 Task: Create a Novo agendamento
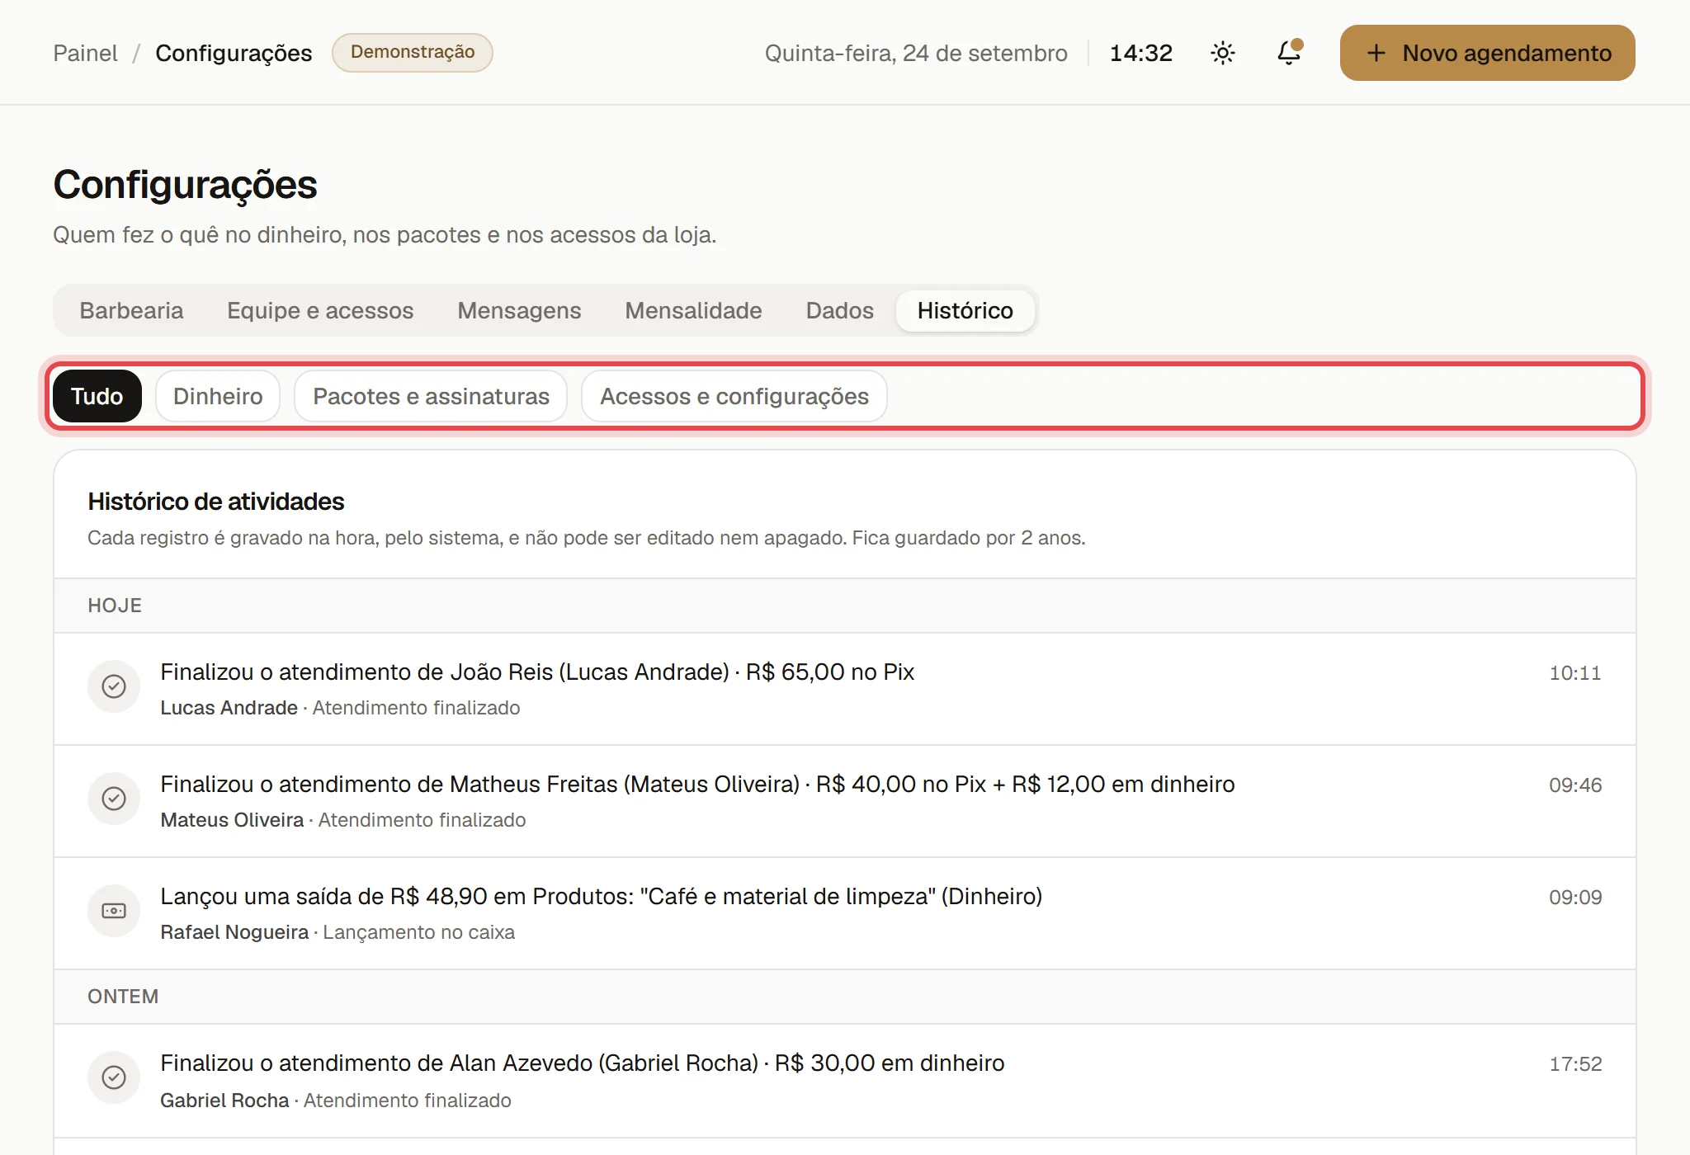tap(1487, 53)
